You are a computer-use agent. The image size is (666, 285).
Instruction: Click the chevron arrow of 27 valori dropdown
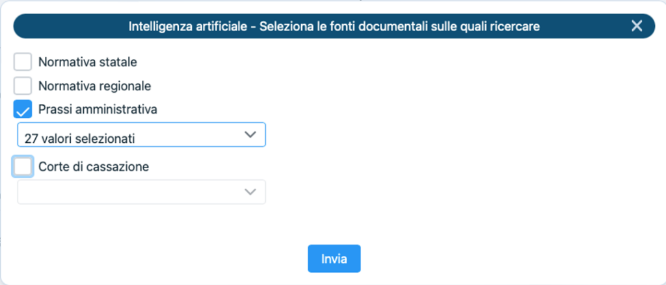tap(250, 134)
